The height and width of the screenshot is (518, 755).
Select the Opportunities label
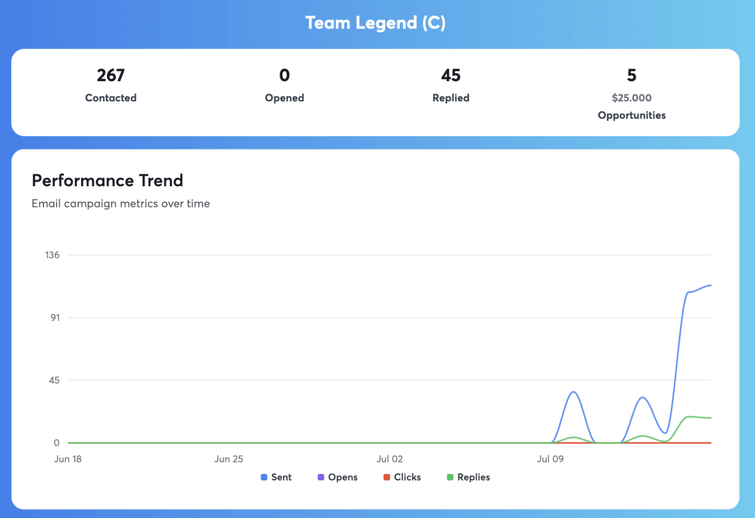point(632,115)
